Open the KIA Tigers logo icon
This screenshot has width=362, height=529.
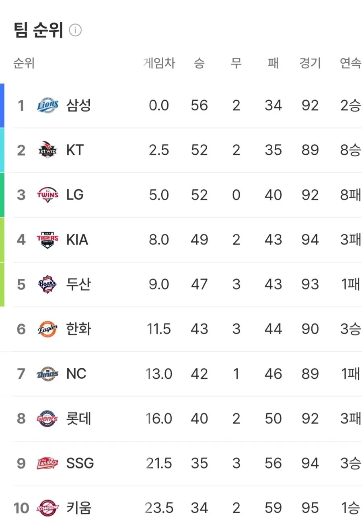coord(47,240)
